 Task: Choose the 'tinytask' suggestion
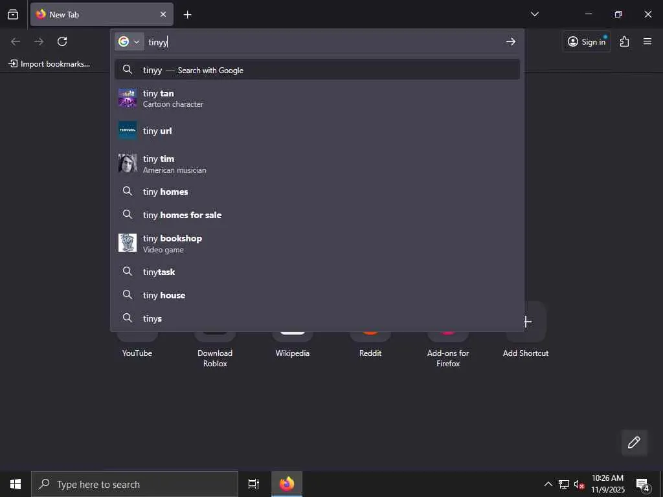point(317,272)
